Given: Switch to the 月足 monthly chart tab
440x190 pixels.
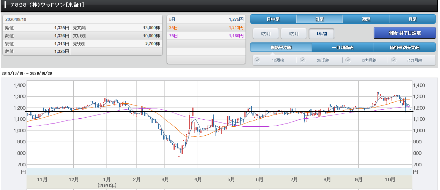Looking at the screenshot, I should click(412, 19).
